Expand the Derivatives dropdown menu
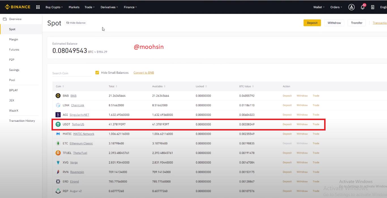Image resolution: width=387 pixels, height=198 pixels. [109, 7]
